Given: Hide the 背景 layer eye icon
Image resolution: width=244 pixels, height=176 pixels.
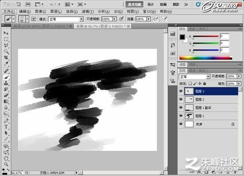Looking at the screenshot, I should (x=181, y=124).
